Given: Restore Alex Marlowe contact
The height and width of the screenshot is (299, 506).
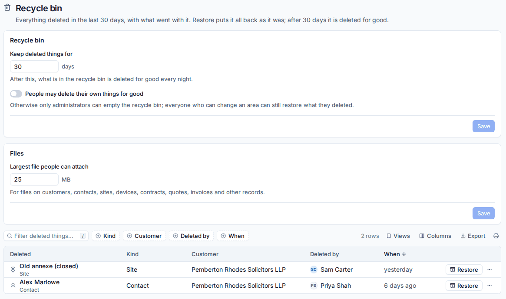Looking at the screenshot, I should (464, 286).
